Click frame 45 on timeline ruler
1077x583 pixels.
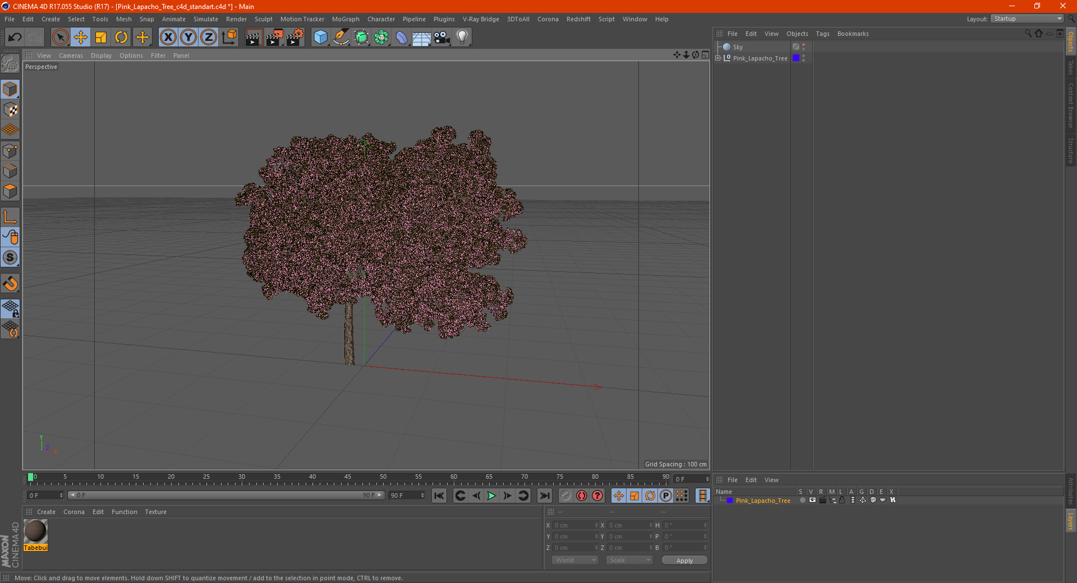[348, 477]
